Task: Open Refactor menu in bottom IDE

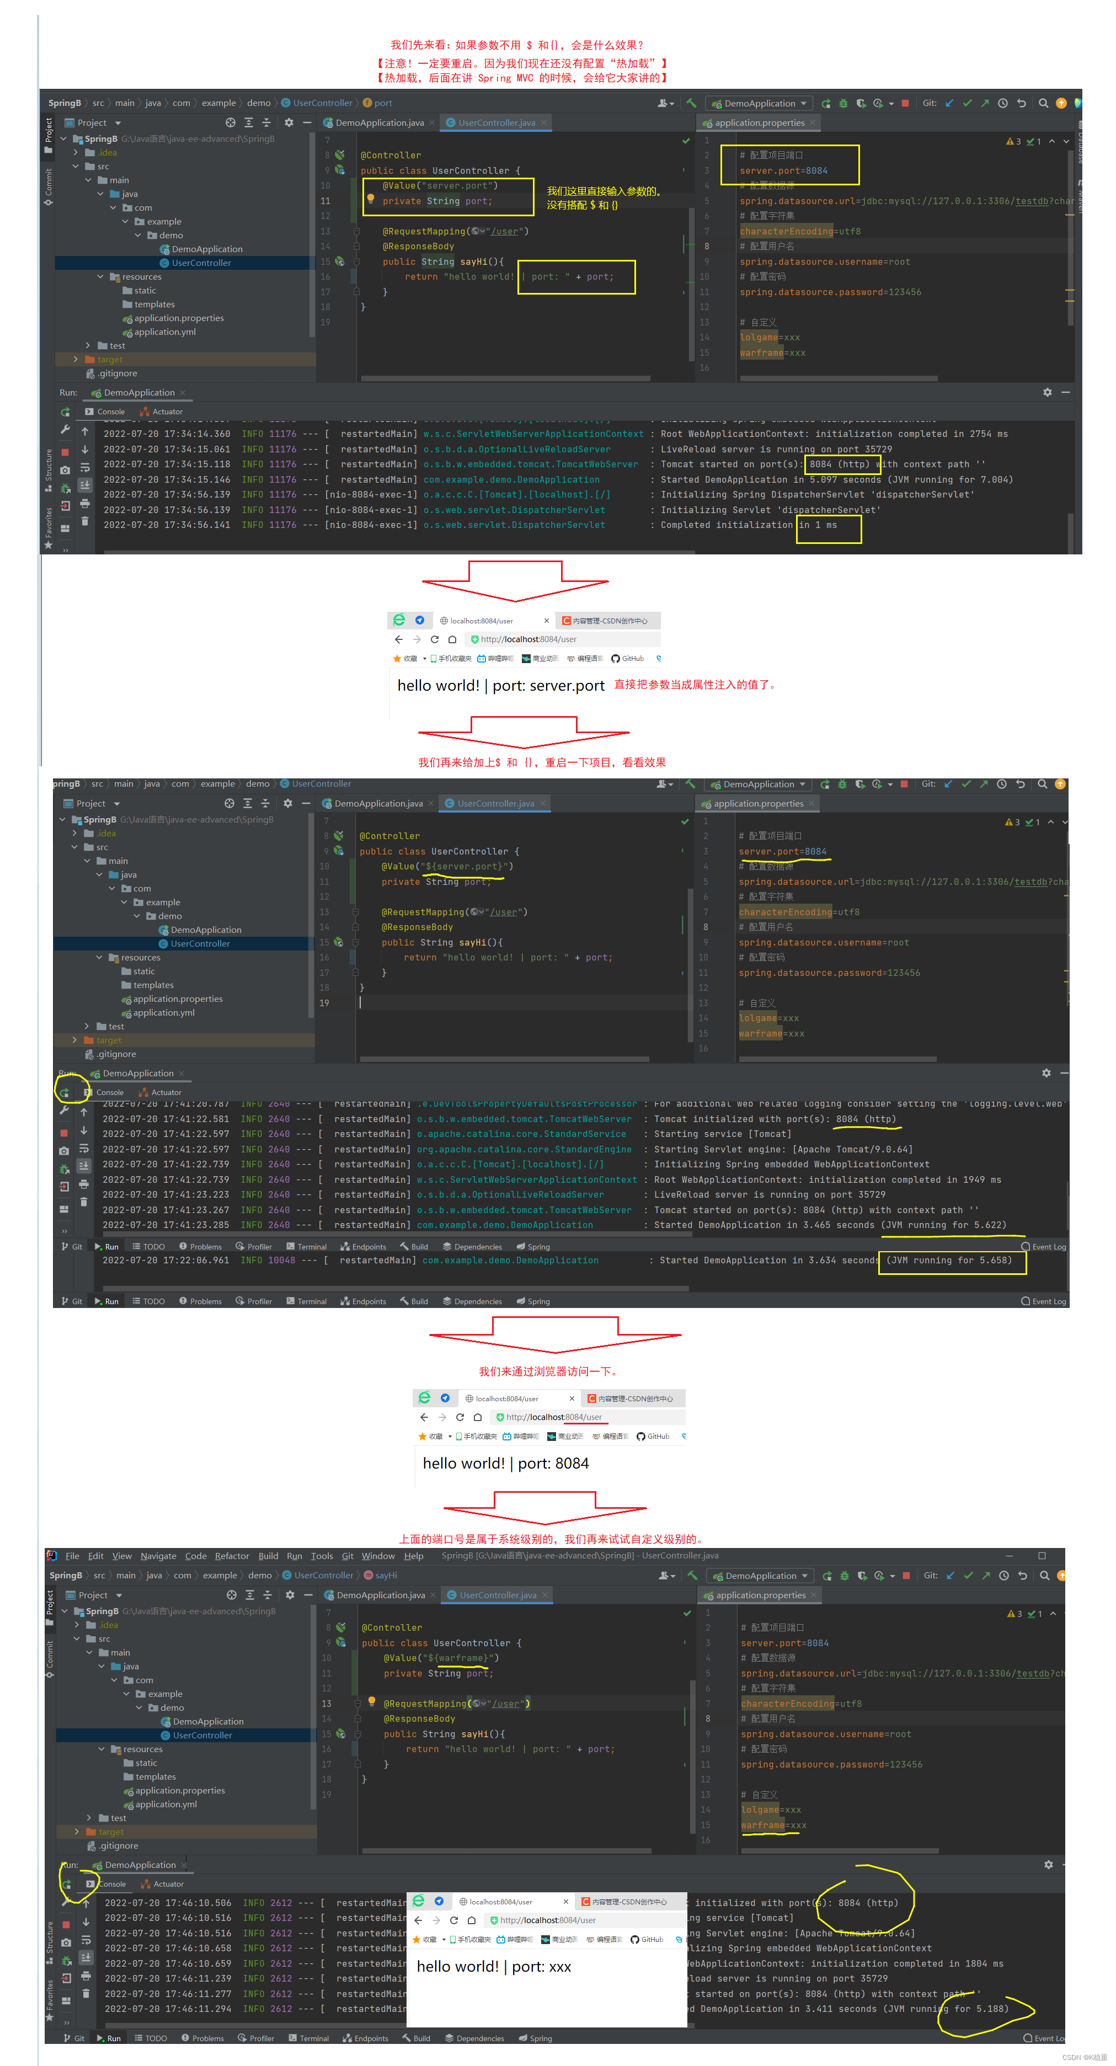Action: point(232,1556)
